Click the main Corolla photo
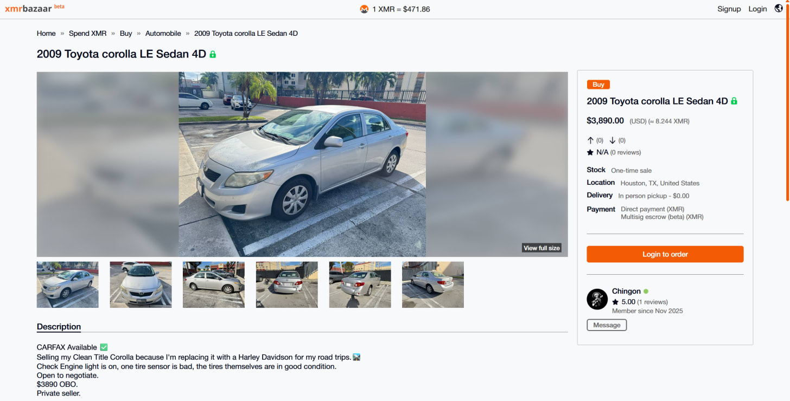The height and width of the screenshot is (401, 790). [302, 164]
